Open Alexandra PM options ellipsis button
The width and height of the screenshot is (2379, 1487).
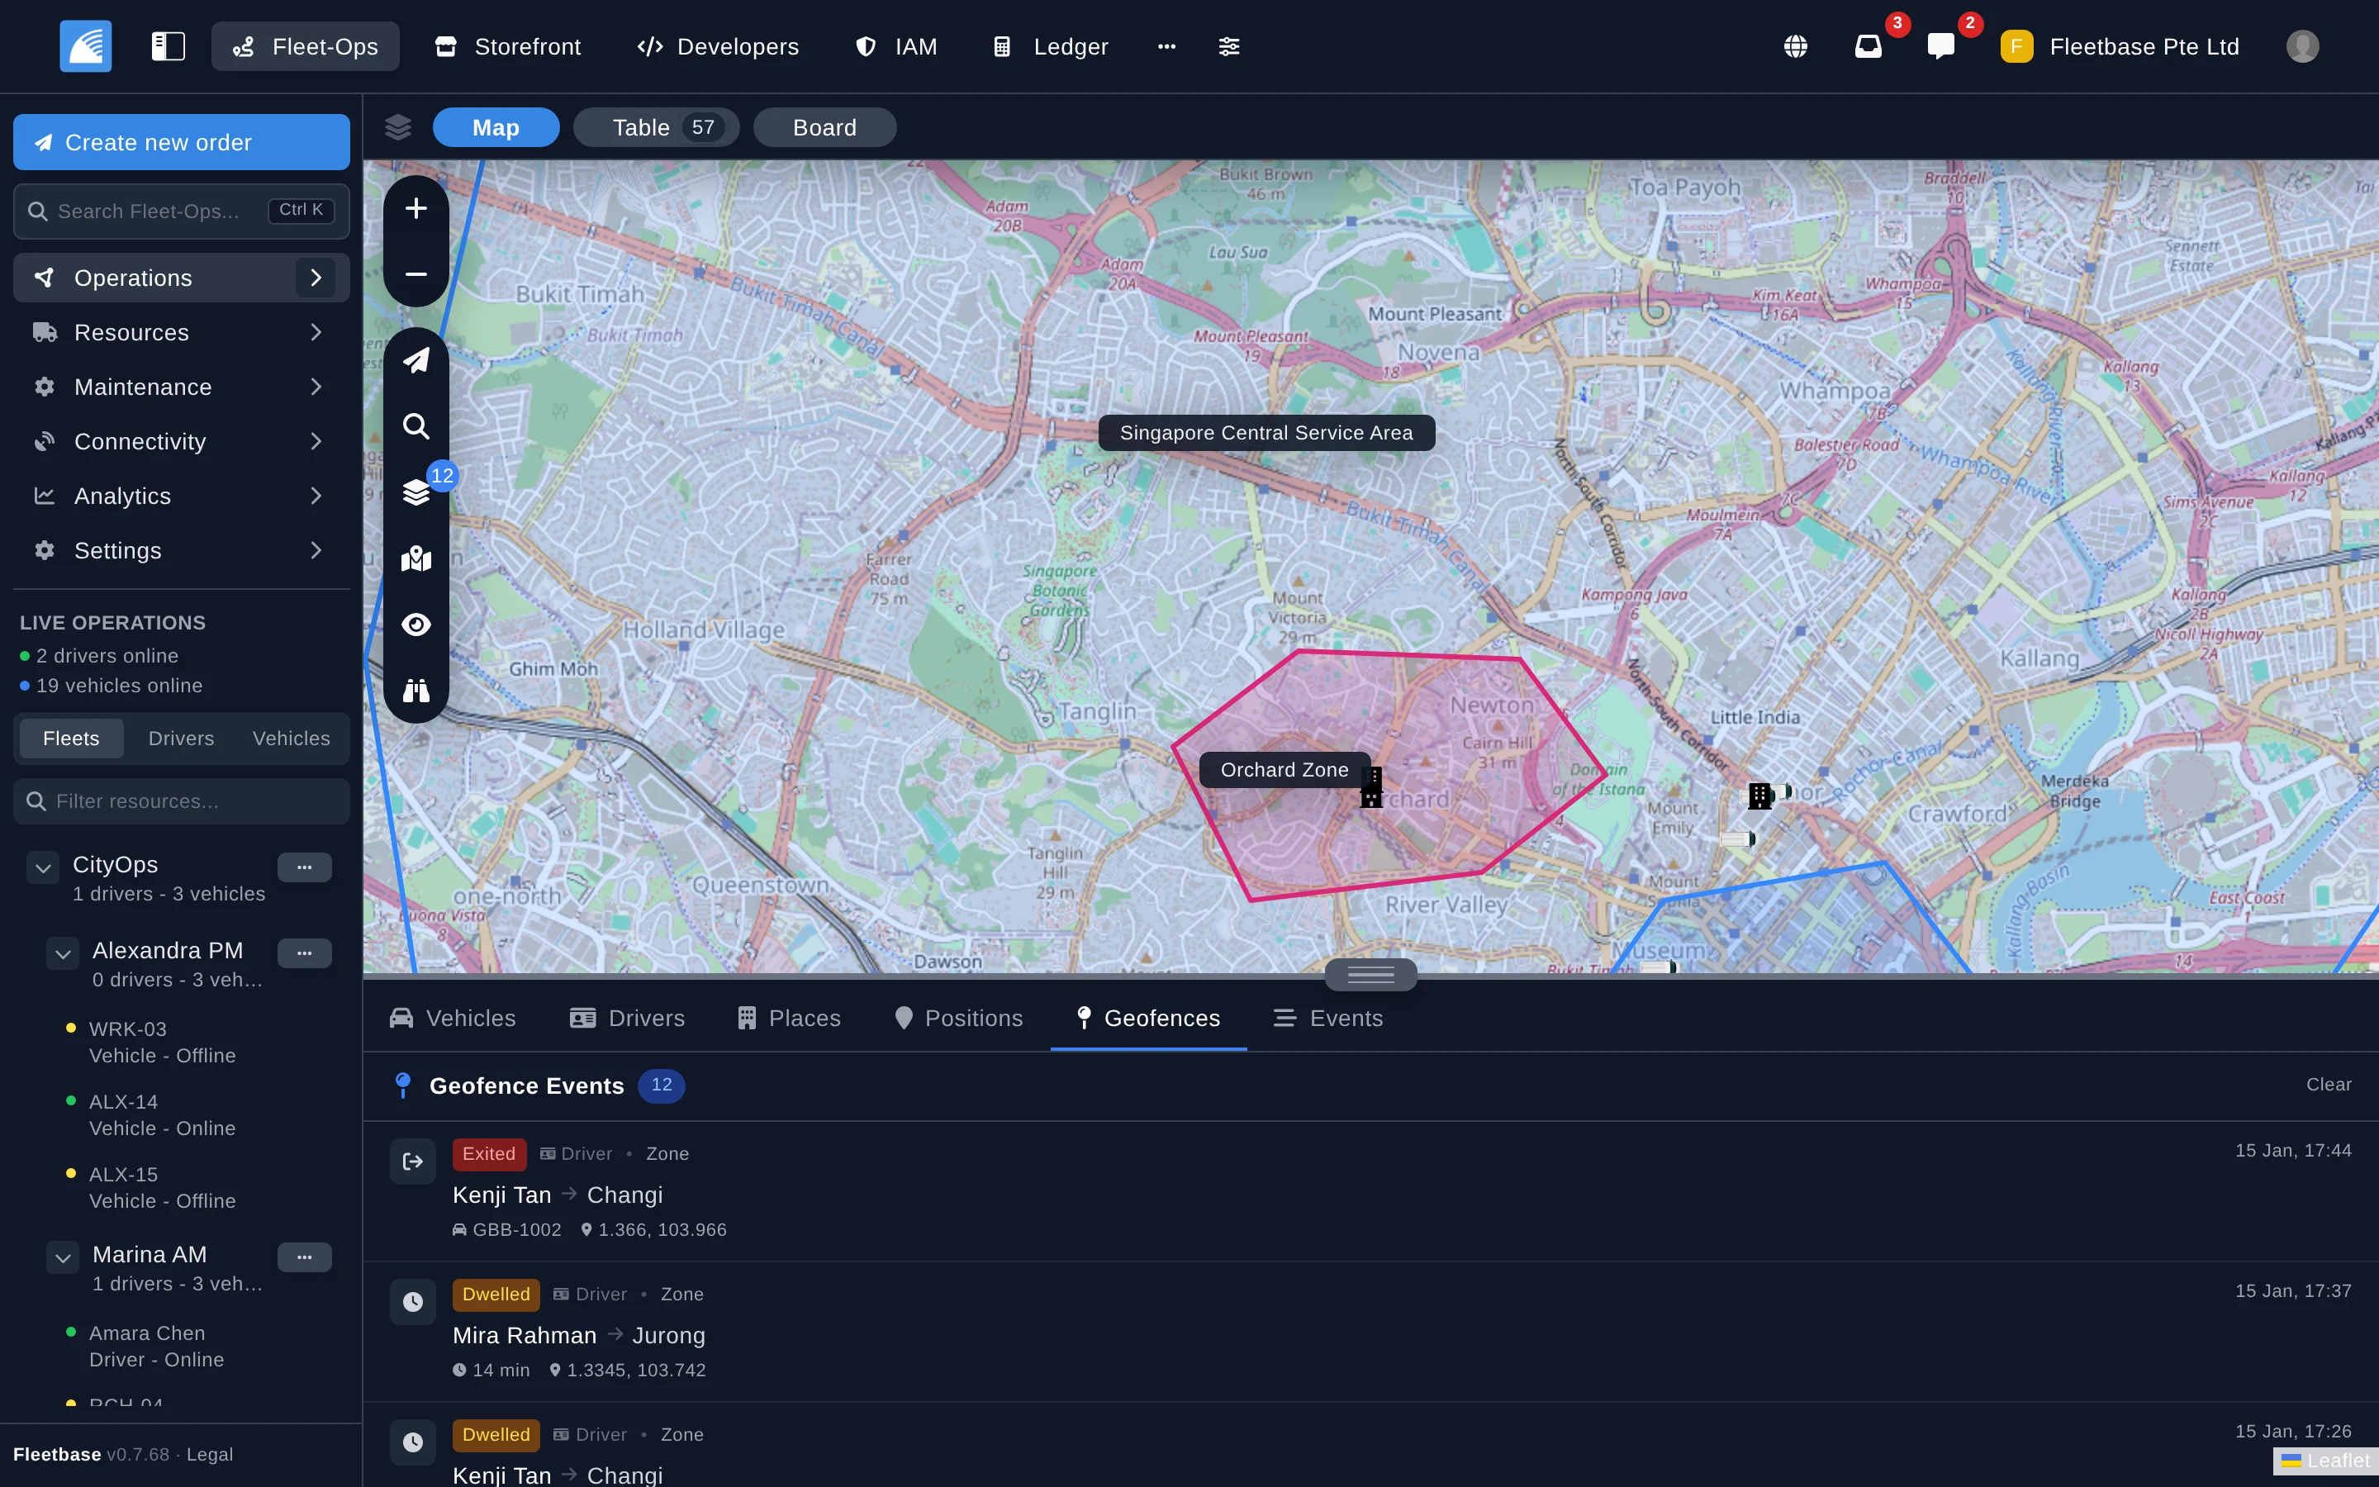[304, 953]
